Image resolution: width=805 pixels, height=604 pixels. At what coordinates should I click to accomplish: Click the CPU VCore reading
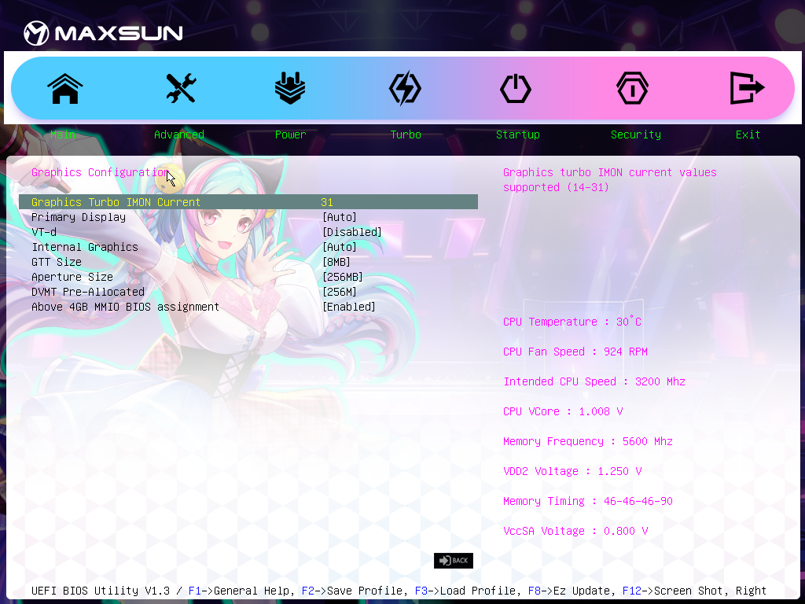563,411
